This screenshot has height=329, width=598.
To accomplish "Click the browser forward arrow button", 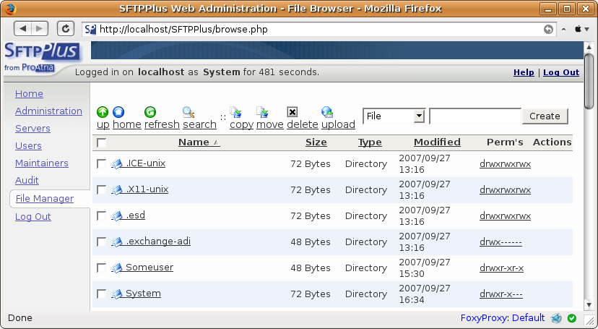I will click(x=40, y=29).
